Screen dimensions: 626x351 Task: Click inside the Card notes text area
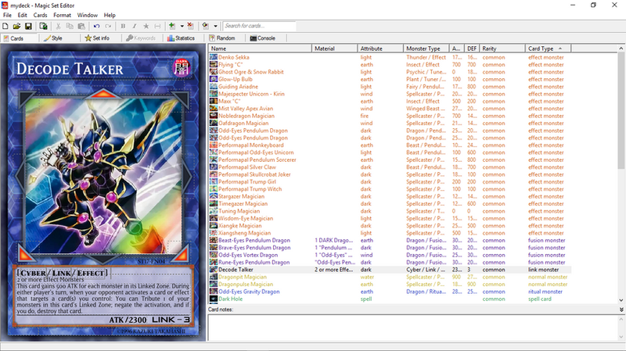coord(413,328)
